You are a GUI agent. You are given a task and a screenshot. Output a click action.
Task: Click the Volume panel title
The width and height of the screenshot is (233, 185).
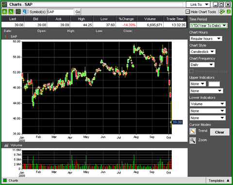(x=16, y=145)
